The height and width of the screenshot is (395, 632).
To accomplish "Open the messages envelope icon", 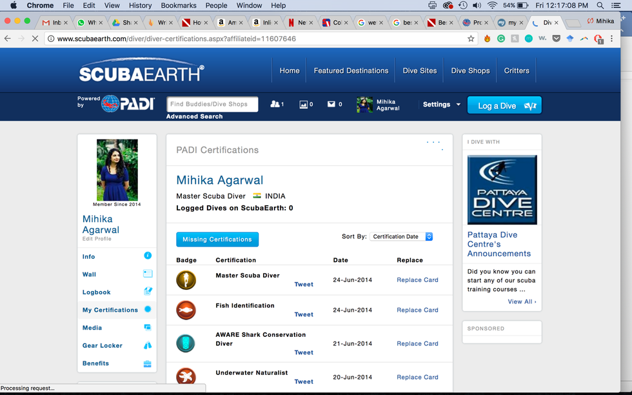I will tap(331, 104).
